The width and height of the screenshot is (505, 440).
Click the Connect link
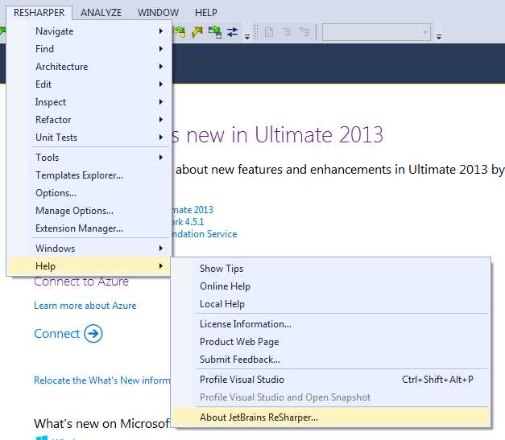(x=57, y=334)
